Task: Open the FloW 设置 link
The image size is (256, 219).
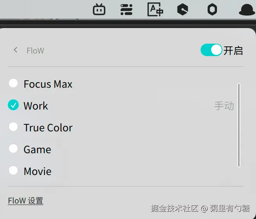Action: (x=25, y=201)
